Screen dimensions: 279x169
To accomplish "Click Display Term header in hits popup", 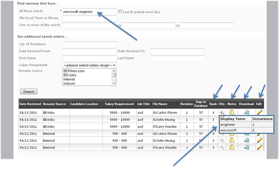I will pyautogui.click(x=233, y=119).
